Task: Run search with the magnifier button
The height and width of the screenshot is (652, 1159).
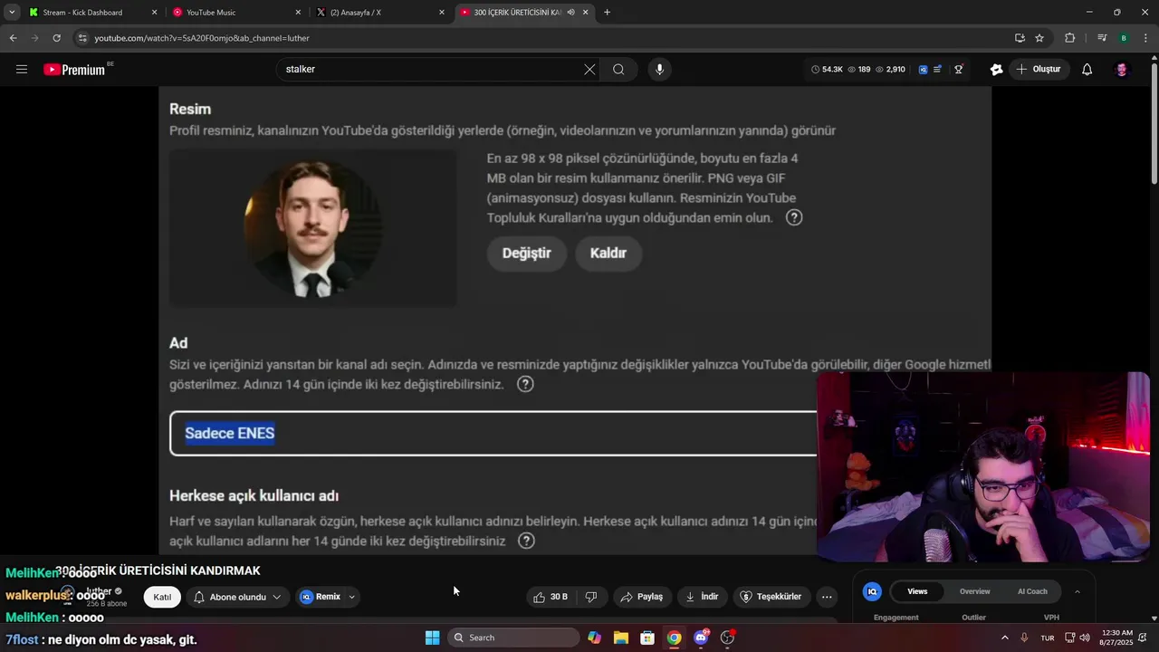Action: pyautogui.click(x=618, y=69)
